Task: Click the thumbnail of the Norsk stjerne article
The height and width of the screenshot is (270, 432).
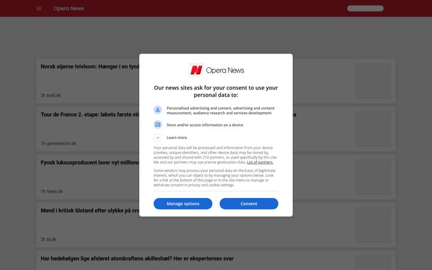Action: click(x=373, y=81)
